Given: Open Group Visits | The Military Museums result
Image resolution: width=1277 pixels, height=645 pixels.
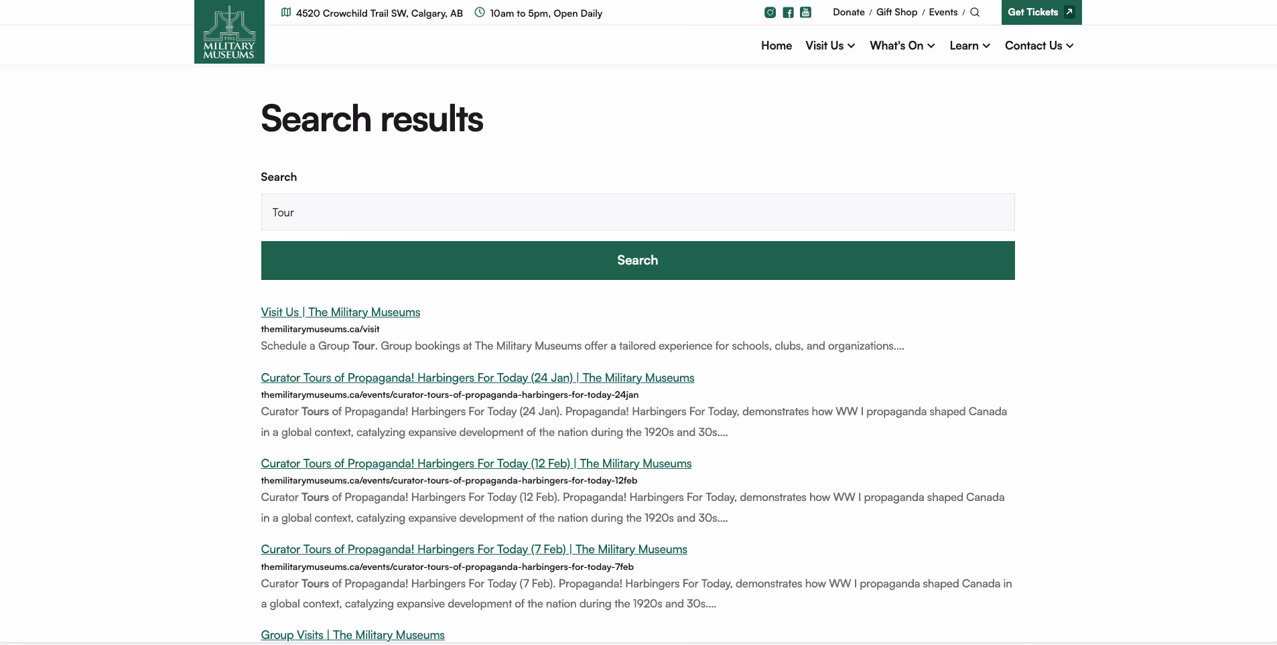Looking at the screenshot, I should click(352, 635).
